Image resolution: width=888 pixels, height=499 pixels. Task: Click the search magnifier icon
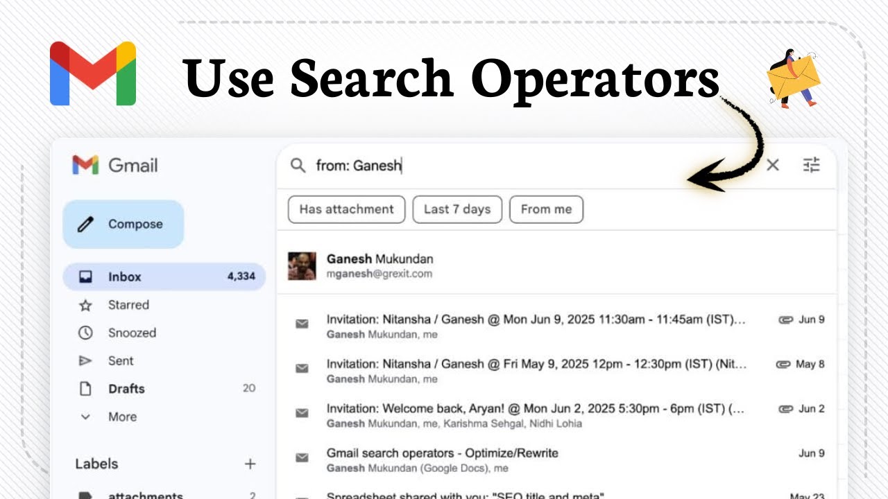pyautogui.click(x=298, y=165)
